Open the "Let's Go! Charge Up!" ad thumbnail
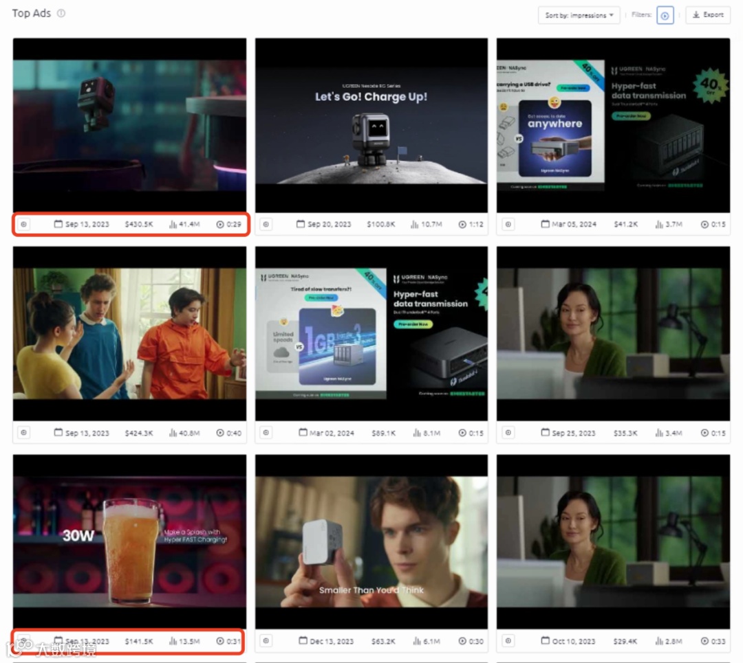Screen dimensions: 743x663 (371, 125)
